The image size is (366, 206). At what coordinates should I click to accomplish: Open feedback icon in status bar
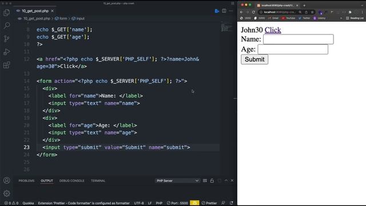224,203
